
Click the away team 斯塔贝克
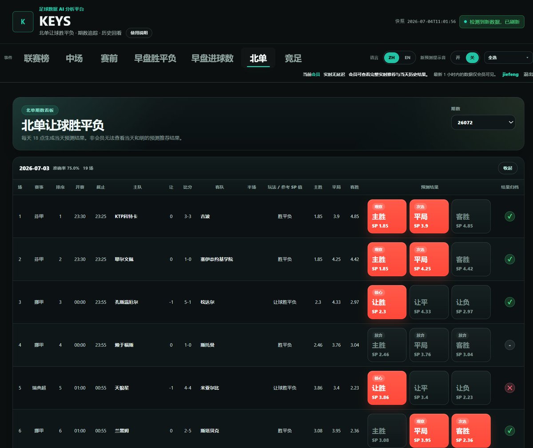(x=210, y=431)
